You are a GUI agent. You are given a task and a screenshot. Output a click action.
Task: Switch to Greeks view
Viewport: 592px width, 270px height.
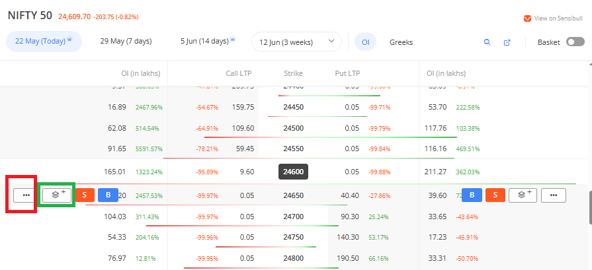point(401,42)
